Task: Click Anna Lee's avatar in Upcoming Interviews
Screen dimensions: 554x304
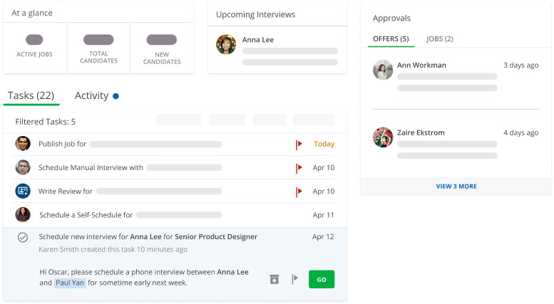Action: [227, 44]
